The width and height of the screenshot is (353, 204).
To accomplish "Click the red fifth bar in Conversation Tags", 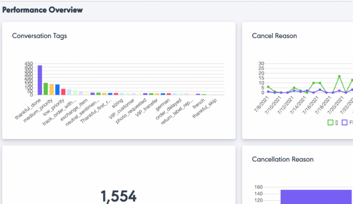I will tap(63, 91).
